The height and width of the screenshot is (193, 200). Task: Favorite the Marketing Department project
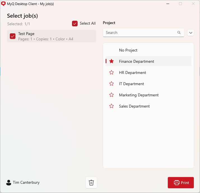click(111, 95)
